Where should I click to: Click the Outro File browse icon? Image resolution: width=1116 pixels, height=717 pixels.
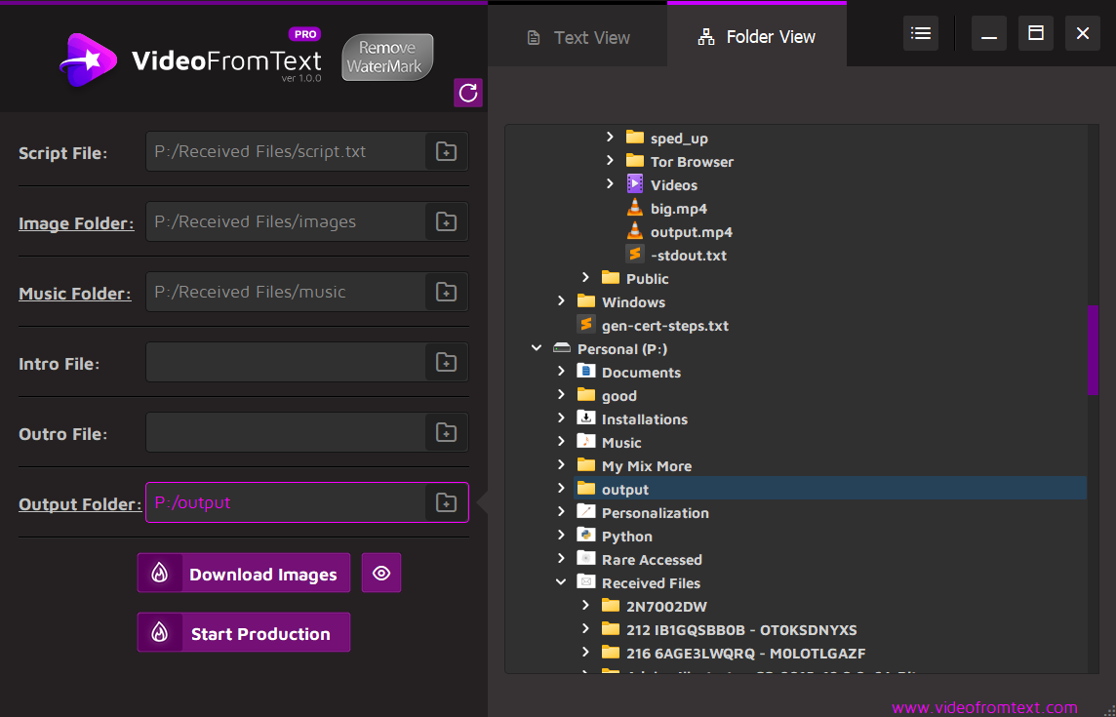pos(446,432)
